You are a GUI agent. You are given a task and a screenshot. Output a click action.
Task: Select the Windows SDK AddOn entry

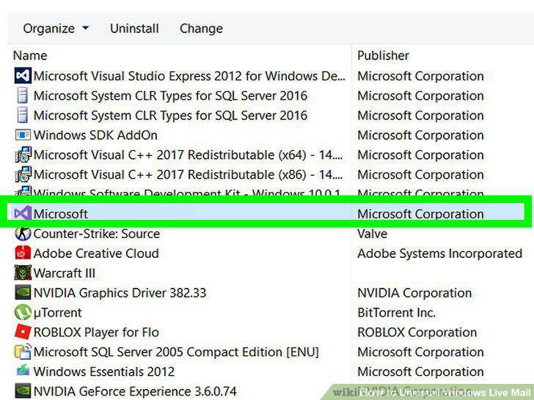pos(95,135)
